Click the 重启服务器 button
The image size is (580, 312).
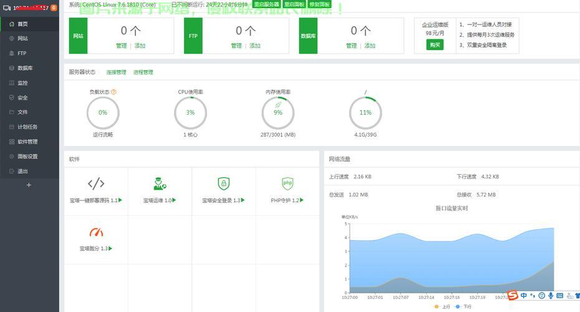tap(266, 4)
